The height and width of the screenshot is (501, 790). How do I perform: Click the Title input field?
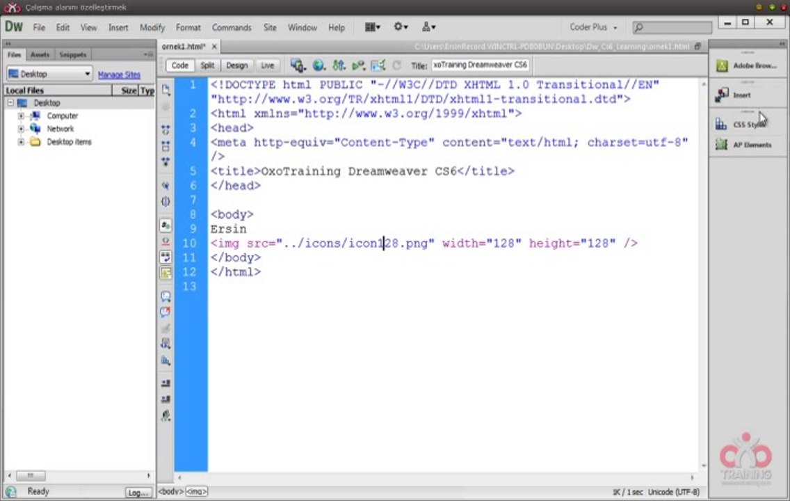pyautogui.click(x=480, y=65)
